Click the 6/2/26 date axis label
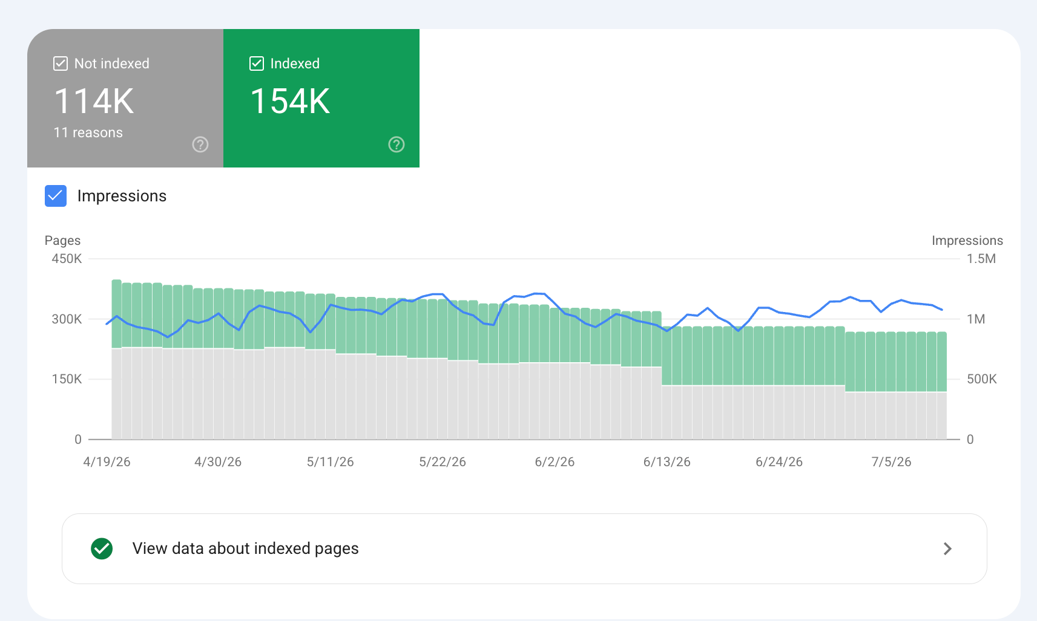Viewport: 1037px width, 621px height. [555, 462]
